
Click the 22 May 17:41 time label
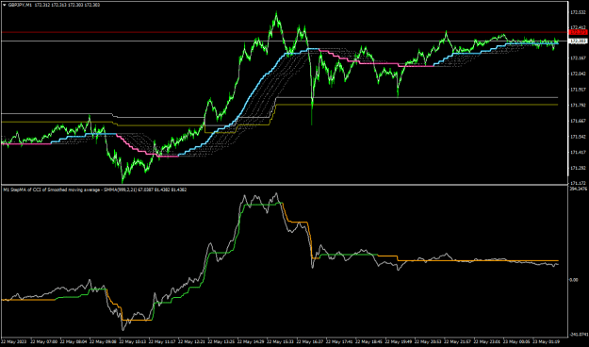pos(338,342)
